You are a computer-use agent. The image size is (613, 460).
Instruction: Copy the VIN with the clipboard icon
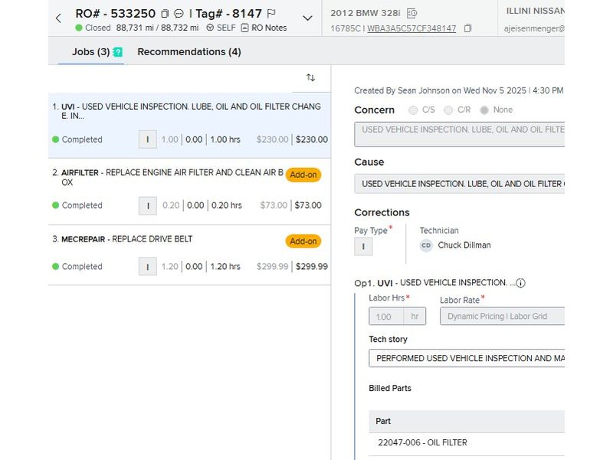pyautogui.click(x=468, y=28)
